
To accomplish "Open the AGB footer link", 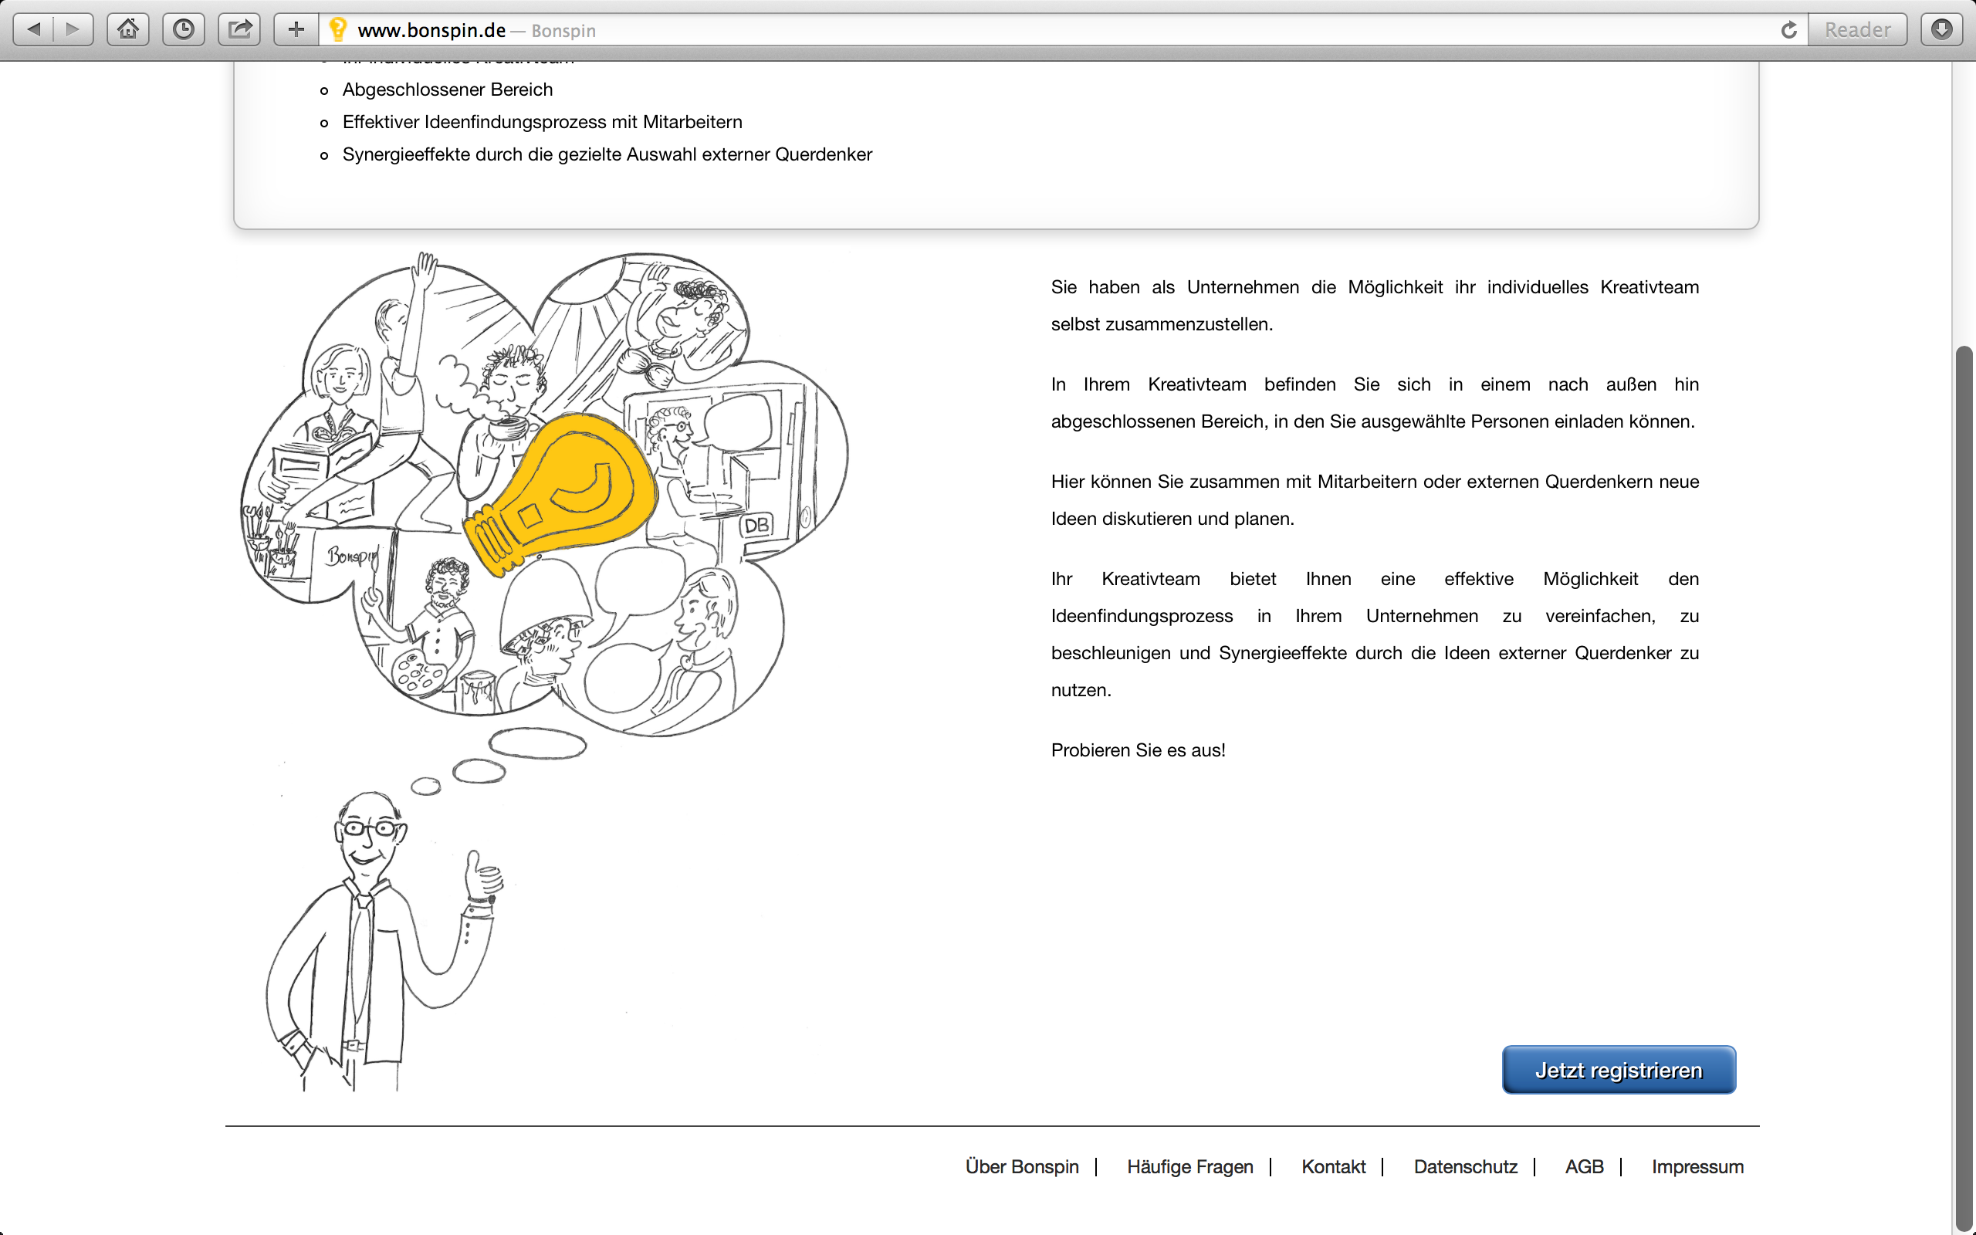I will [x=1584, y=1166].
